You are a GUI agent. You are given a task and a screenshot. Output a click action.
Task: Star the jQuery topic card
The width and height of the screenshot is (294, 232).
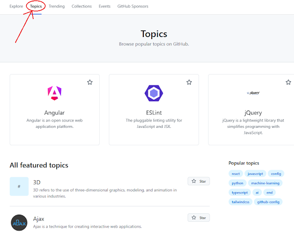(289, 82)
